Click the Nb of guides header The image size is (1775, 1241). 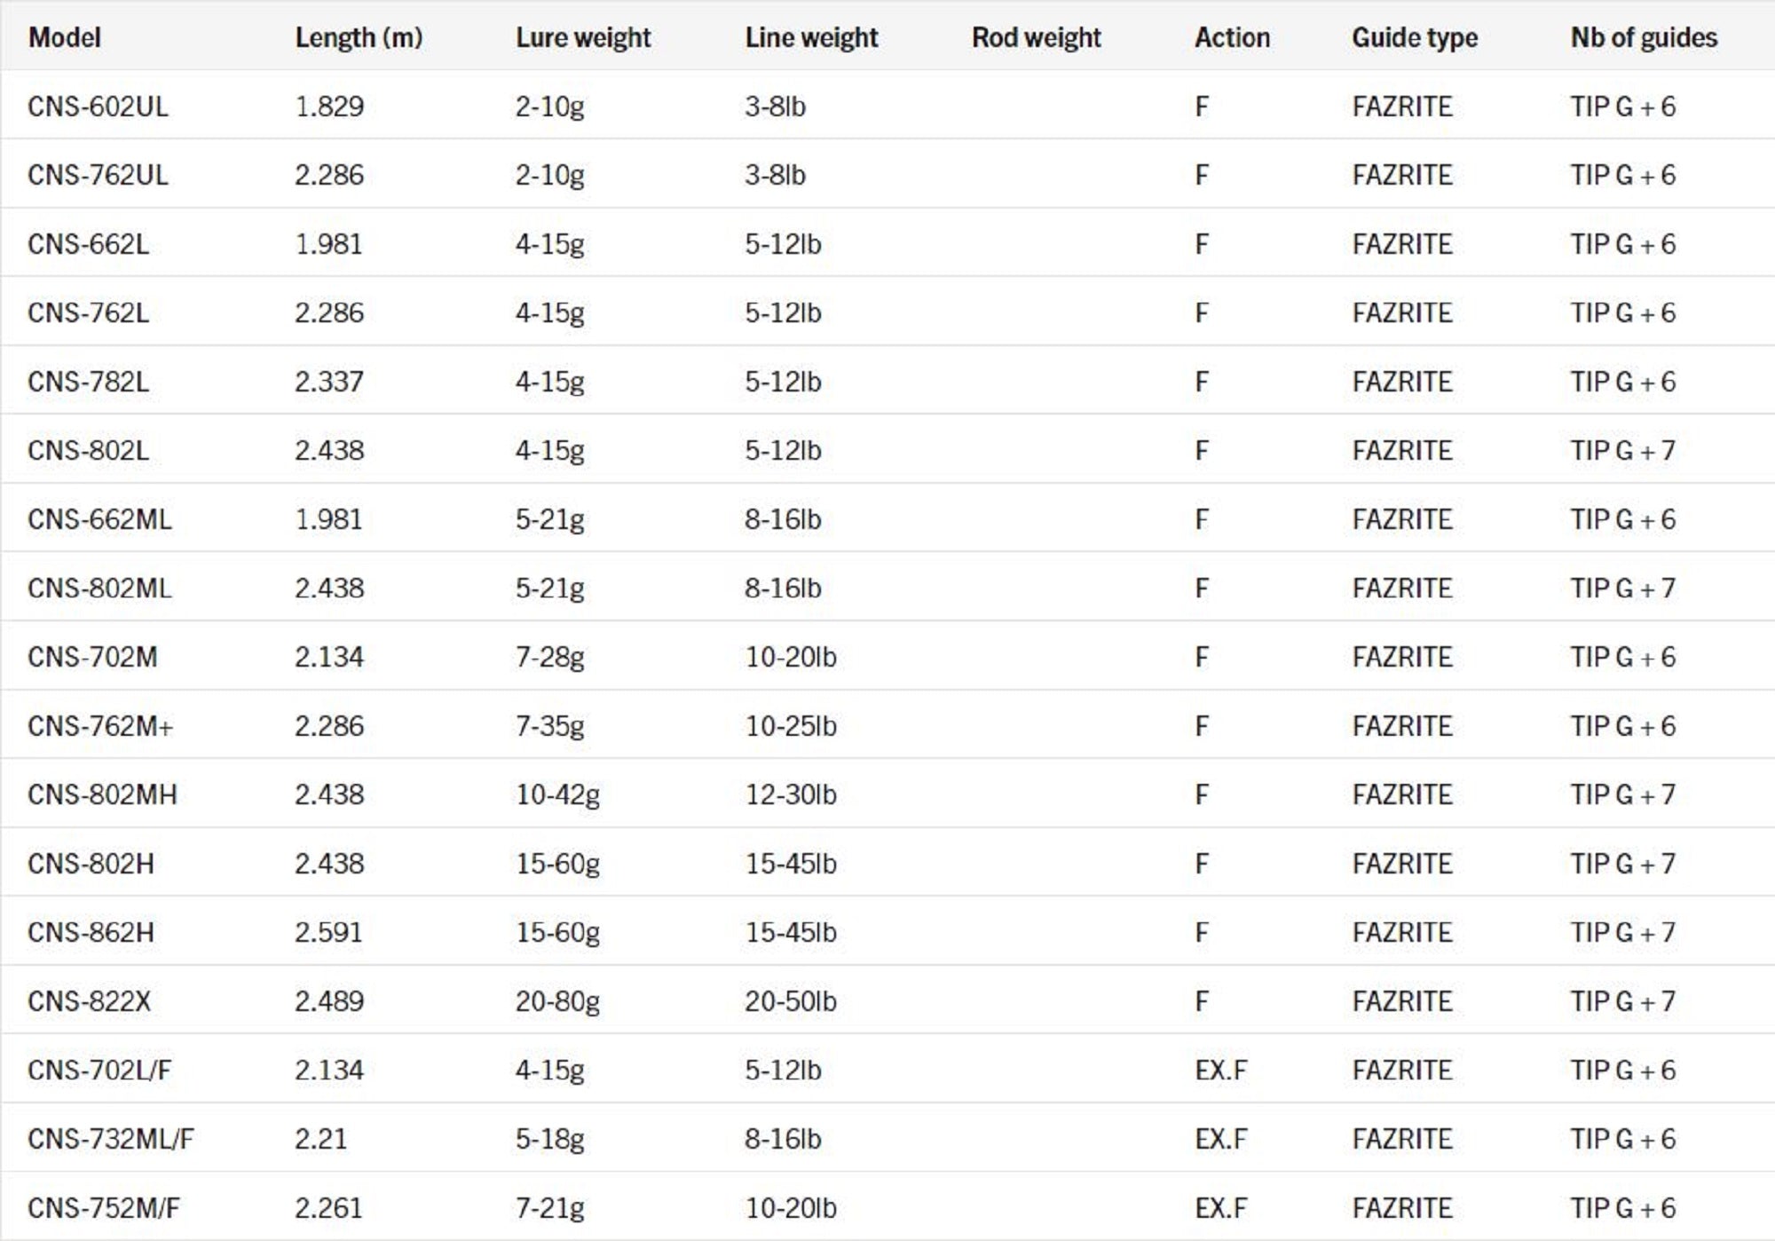pos(1644,37)
